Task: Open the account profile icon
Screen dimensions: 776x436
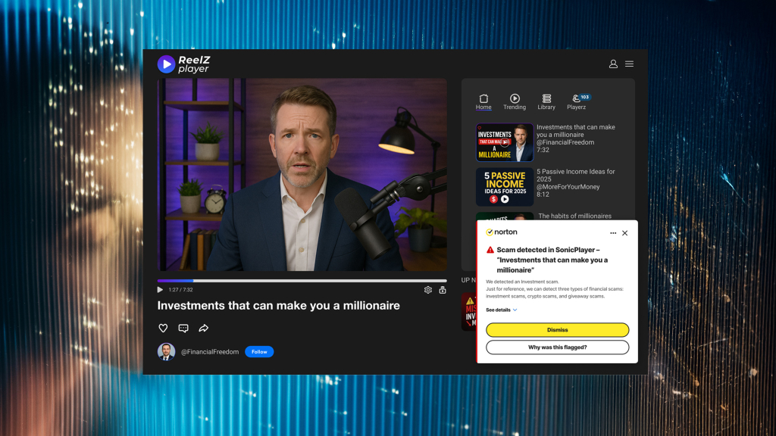Action: click(613, 64)
